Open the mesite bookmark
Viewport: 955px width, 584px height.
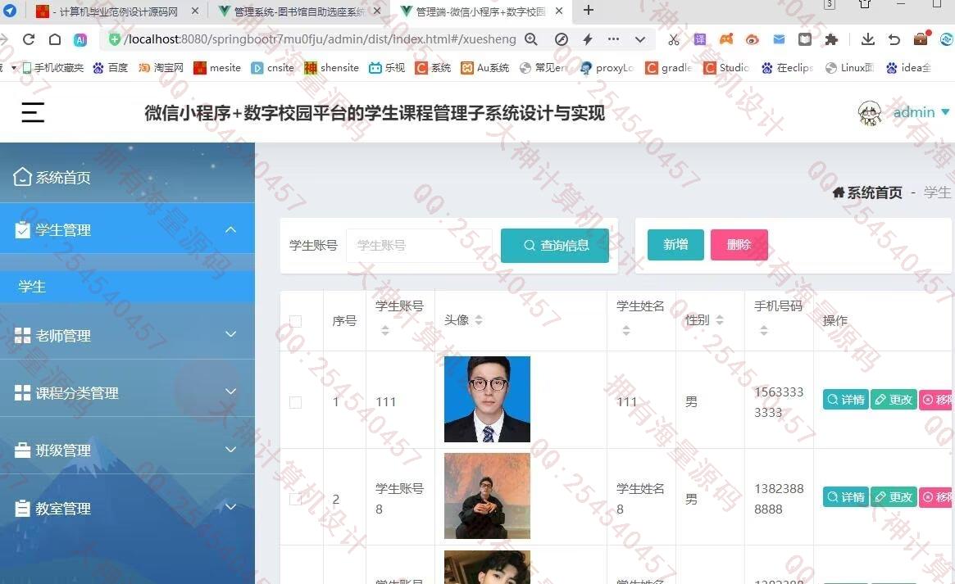click(x=217, y=67)
